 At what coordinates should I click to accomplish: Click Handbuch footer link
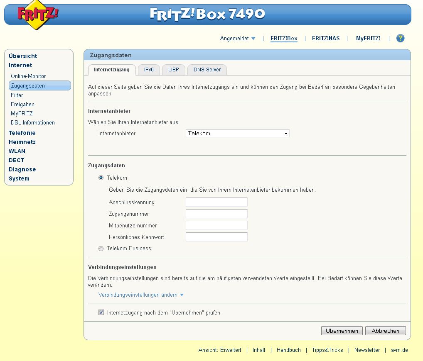(289, 350)
